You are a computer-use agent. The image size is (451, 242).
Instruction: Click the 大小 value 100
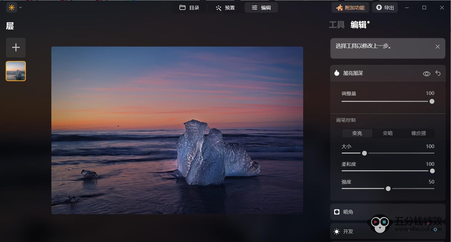coord(430,146)
